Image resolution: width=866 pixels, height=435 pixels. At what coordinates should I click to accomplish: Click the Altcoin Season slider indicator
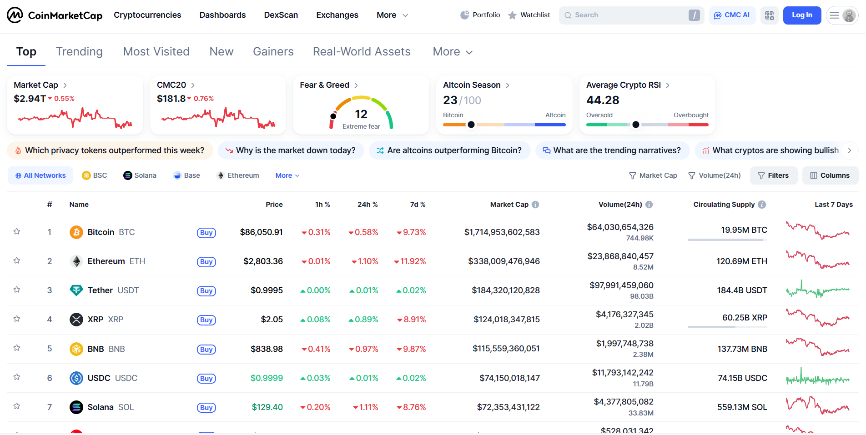(x=471, y=125)
